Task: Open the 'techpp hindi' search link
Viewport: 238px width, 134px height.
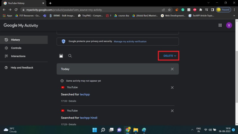Action: point(89,118)
